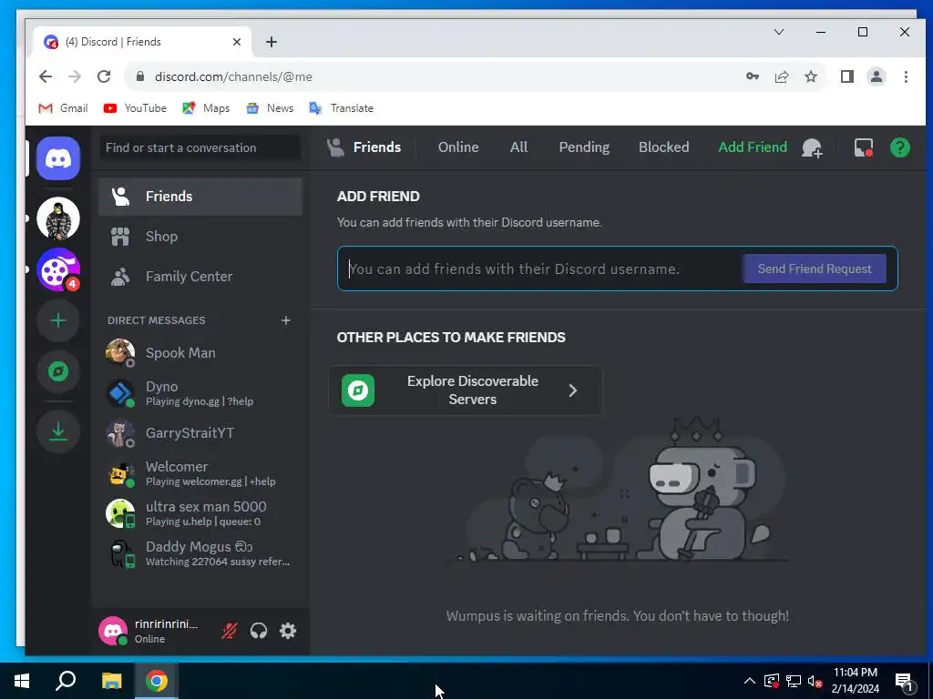Open the film reel server with 4 notifications
933x699 pixels.
[58, 269]
